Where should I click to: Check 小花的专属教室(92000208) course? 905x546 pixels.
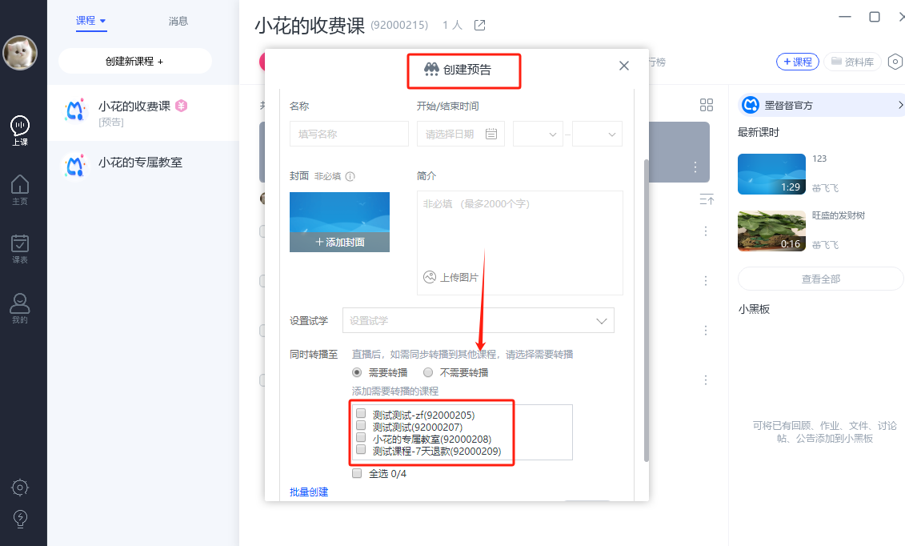click(x=361, y=437)
